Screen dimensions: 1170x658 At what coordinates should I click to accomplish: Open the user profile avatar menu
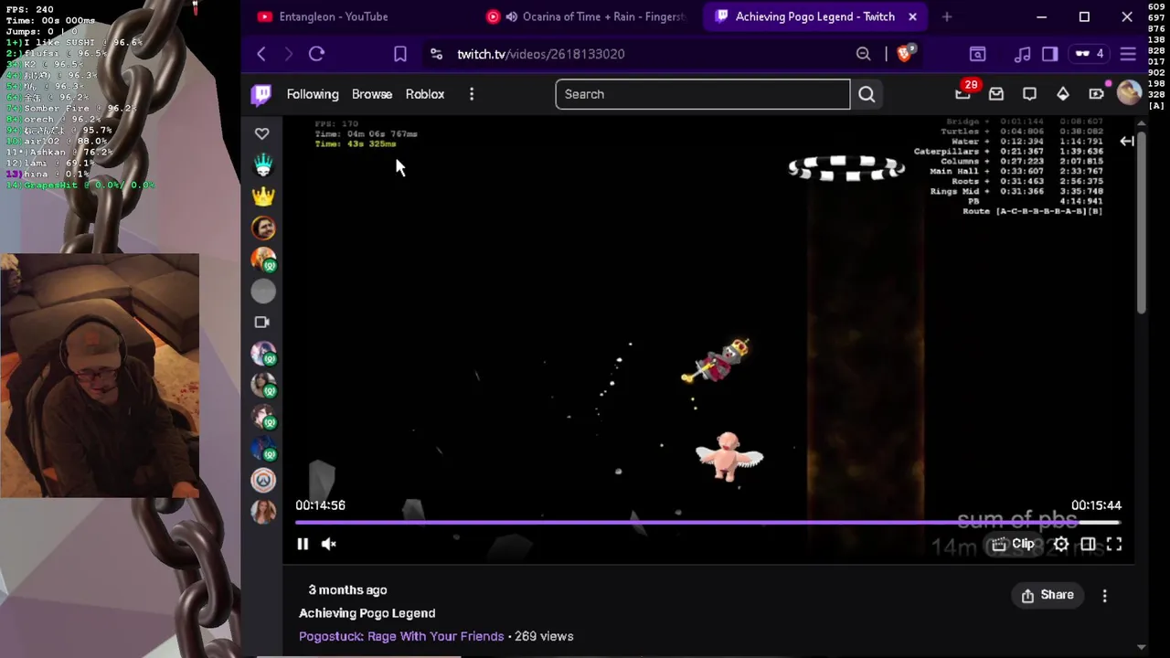pyautogui.click(x=1130, y=93)
